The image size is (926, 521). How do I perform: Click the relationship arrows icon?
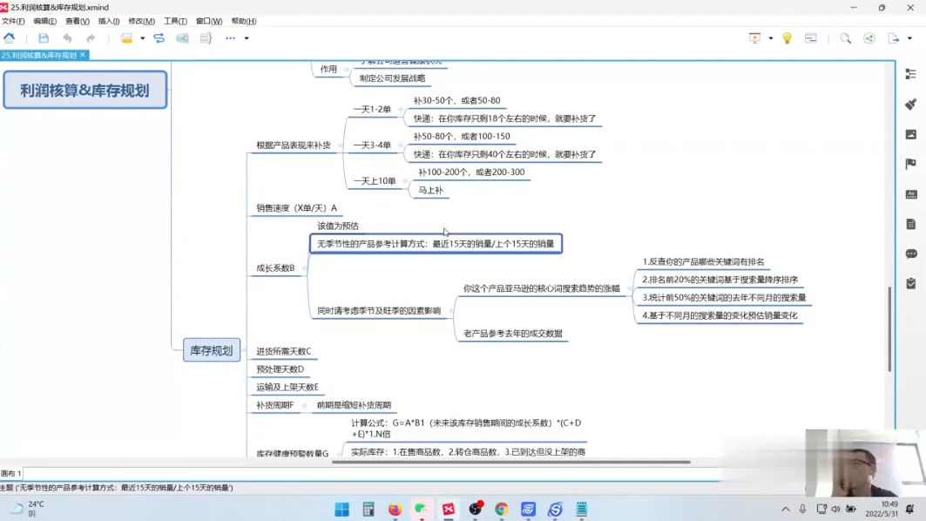click(159, 38)
